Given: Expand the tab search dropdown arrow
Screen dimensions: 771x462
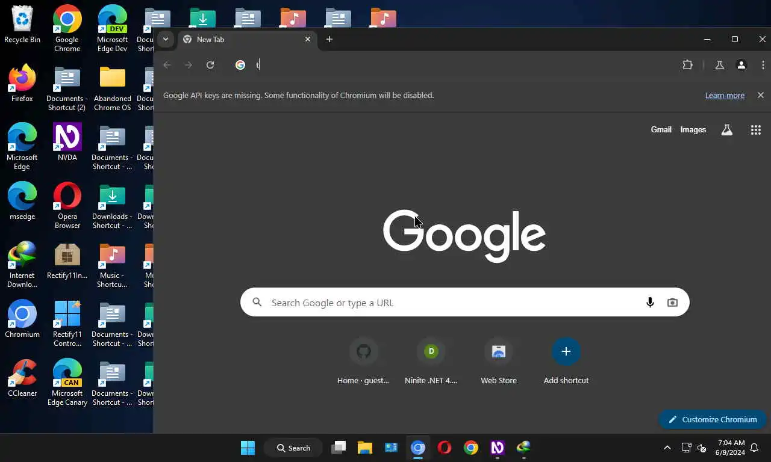Looking at the screenshot, I should pos(165,39).
